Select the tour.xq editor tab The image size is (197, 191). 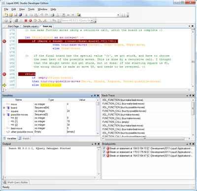47,26
